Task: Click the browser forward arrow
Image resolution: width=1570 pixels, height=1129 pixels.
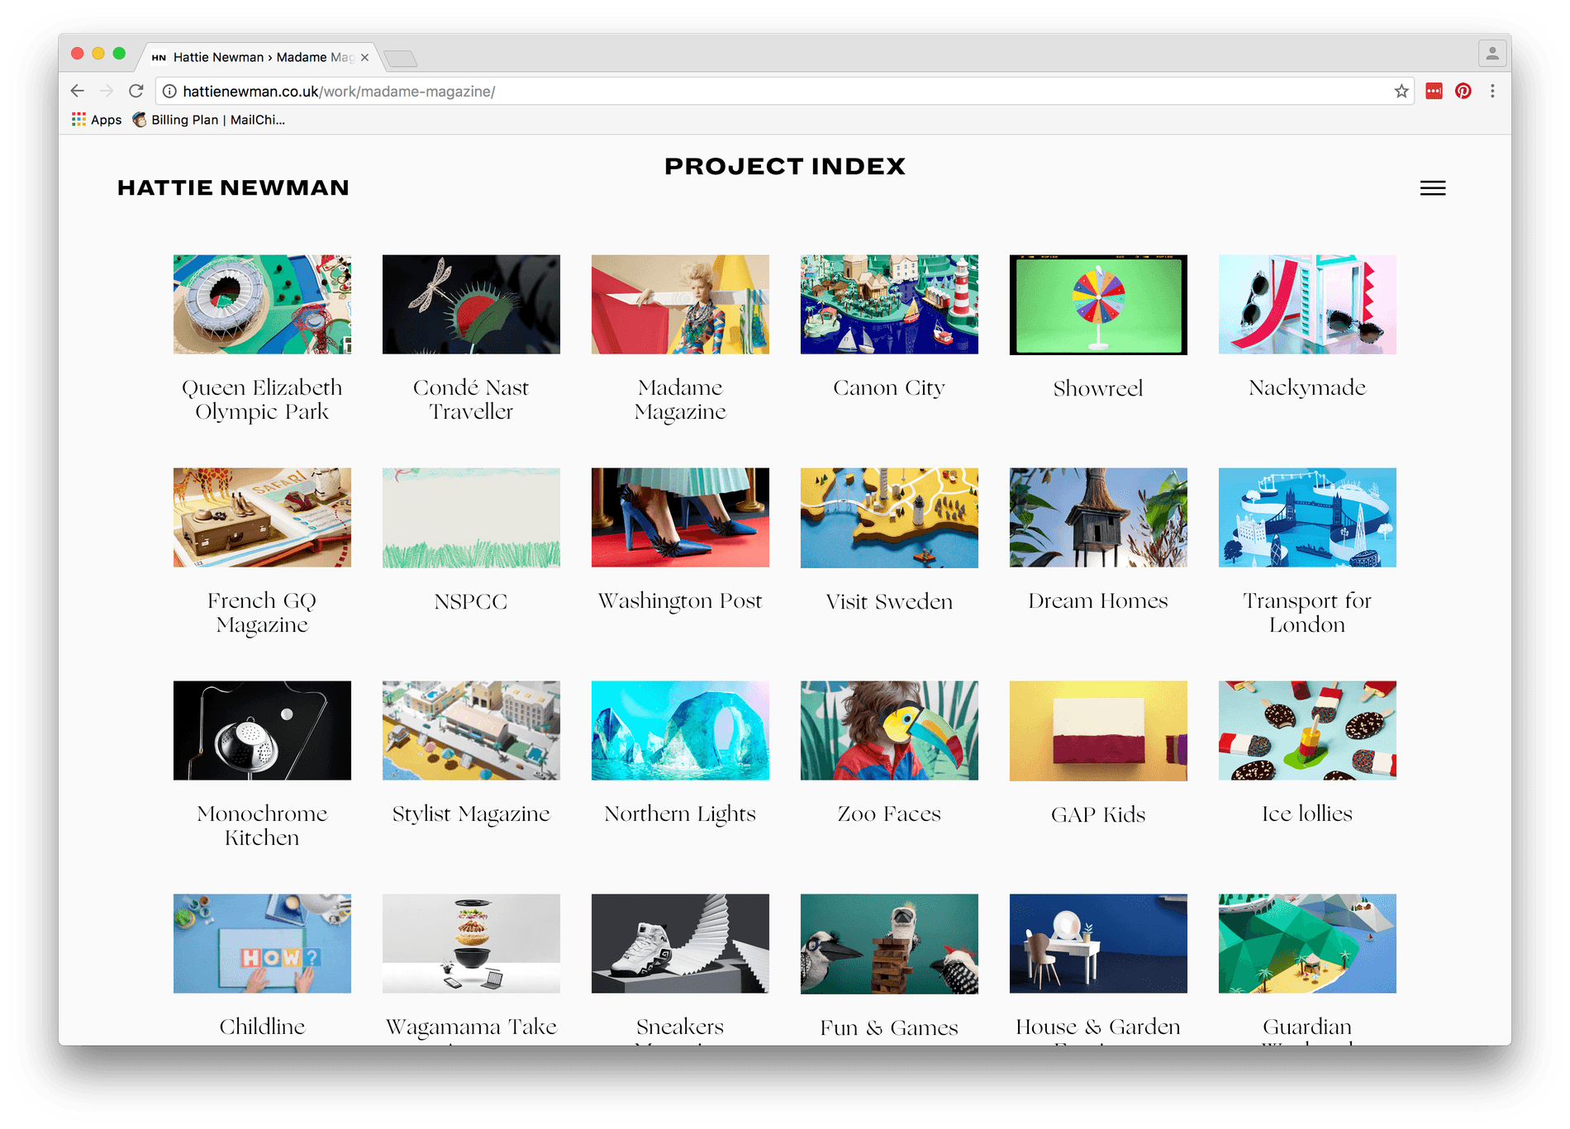Action: click(x=107, y=91)
